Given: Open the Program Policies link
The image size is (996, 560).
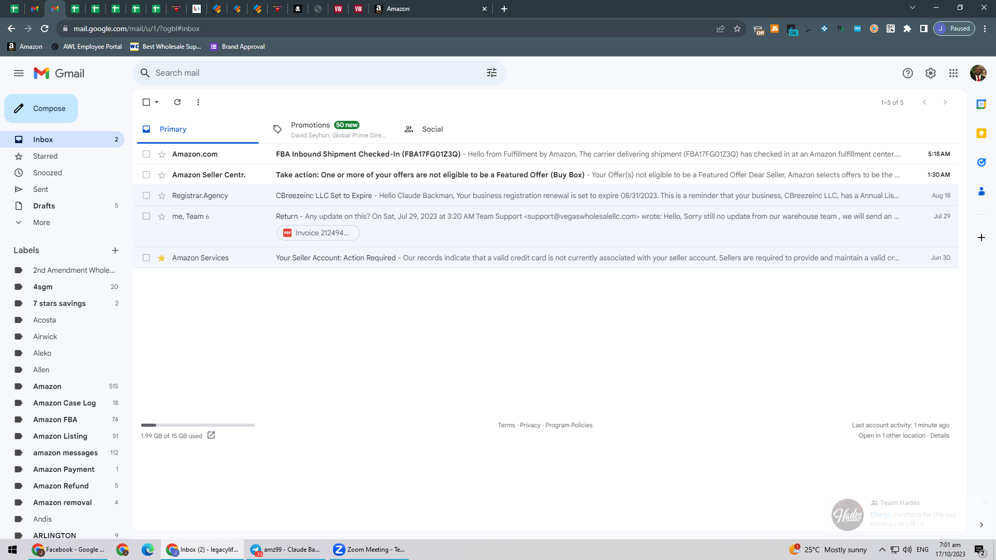Looking at the screenshot, I should pos(569,425).
